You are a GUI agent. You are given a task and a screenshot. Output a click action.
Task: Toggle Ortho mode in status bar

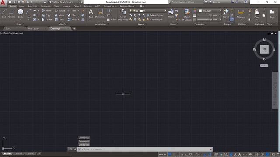(186, 154)
